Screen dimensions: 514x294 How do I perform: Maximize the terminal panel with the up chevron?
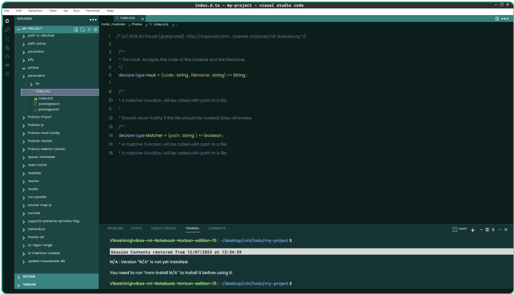tap(499, 230)
